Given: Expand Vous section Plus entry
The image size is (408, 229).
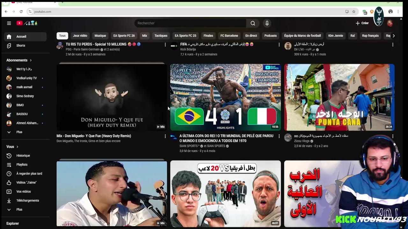Looking at the screenshot, I should pyautogui.click(x=25, y=210).
